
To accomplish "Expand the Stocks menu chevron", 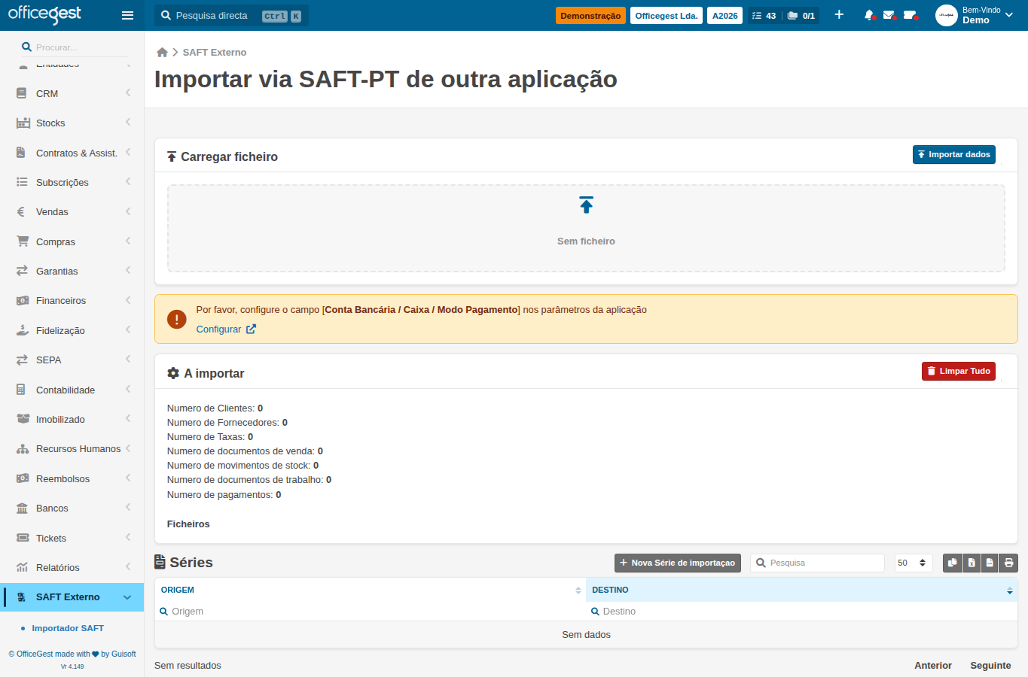I will click(128, 122).
